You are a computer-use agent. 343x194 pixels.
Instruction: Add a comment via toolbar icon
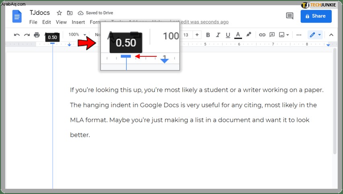[272, 35]
